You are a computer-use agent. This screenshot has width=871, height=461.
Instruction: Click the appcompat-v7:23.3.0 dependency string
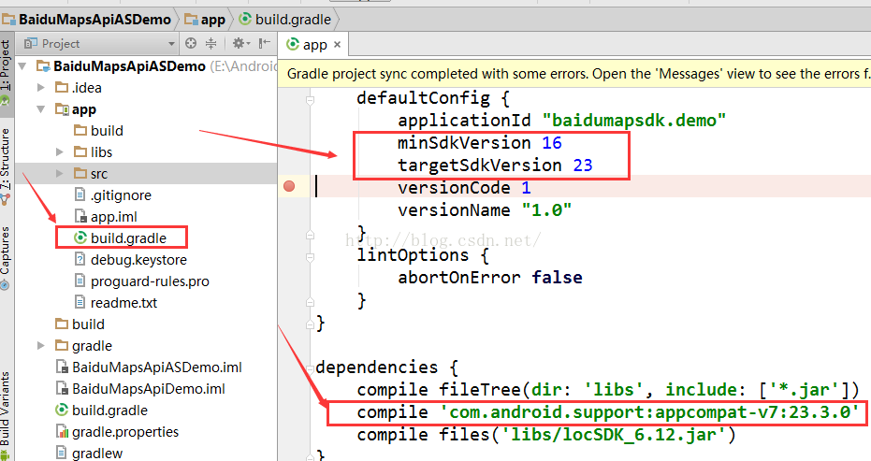pyautogui.click(x=649, y=412)
